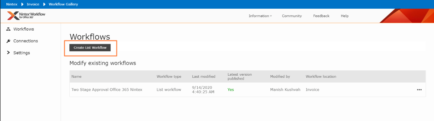Click the List workflow type cell
The width and height of the screenshot is (434, 121).
[x=169, y=89]
